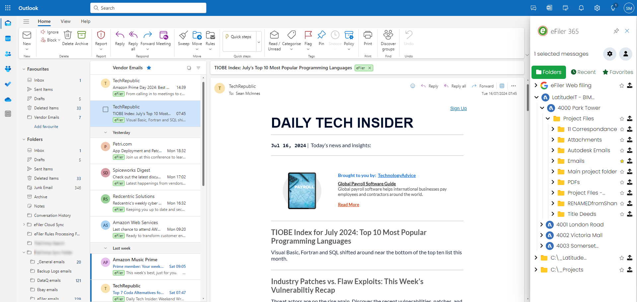This screenshot has width=637, height=302.
Task: Unfavorite the Emails folder star
Action: point(622,161)
